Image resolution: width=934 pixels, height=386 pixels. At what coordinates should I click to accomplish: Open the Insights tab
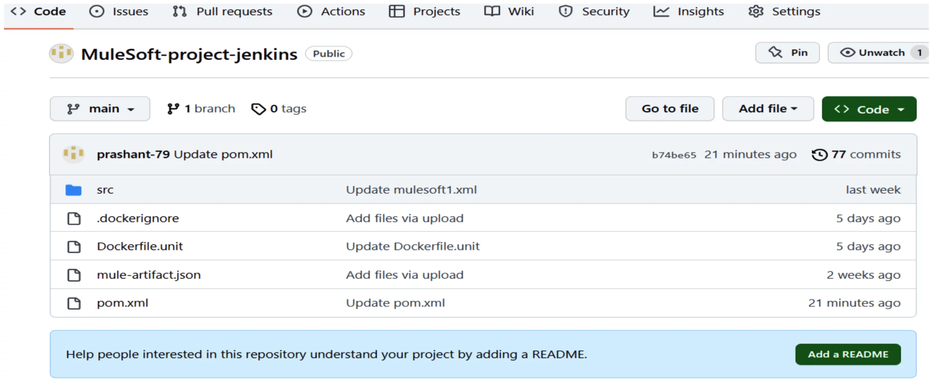point(688,11)
